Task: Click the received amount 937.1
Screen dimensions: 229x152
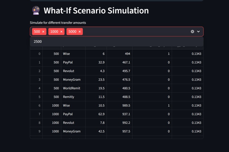Action: pos(126,114)
